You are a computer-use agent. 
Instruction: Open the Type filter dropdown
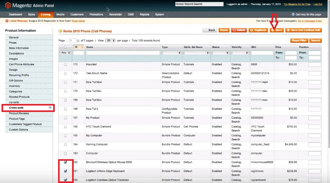[171, 53]
